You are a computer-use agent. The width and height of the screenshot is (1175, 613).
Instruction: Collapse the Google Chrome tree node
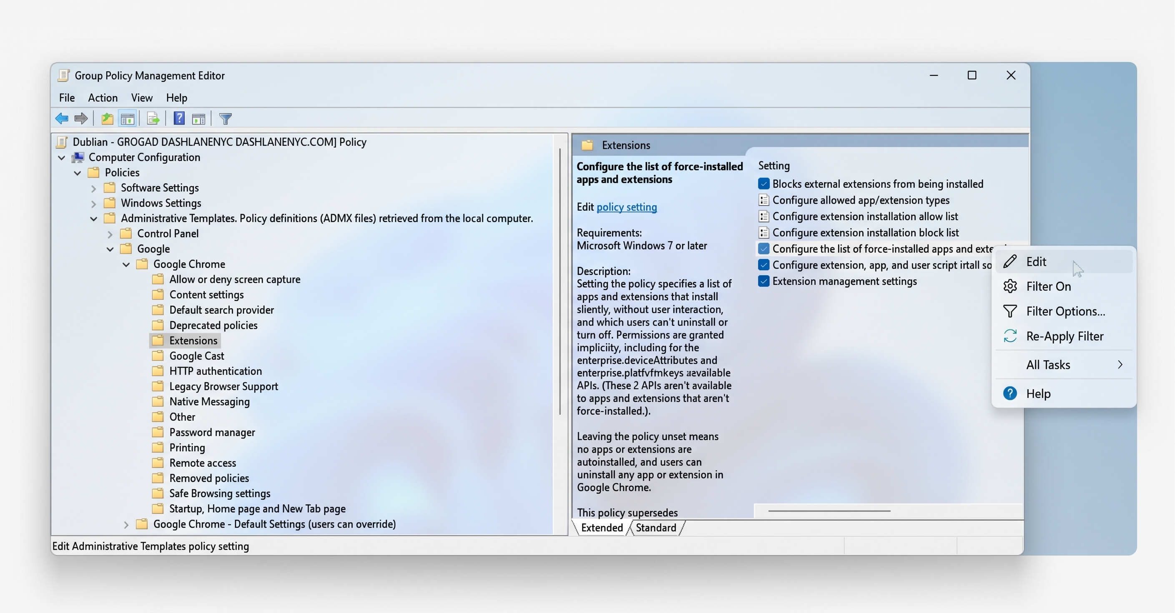click(x=126, y=264)
